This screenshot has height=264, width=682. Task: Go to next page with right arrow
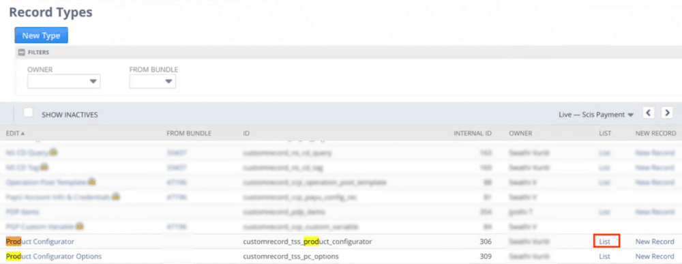(667, 113)
